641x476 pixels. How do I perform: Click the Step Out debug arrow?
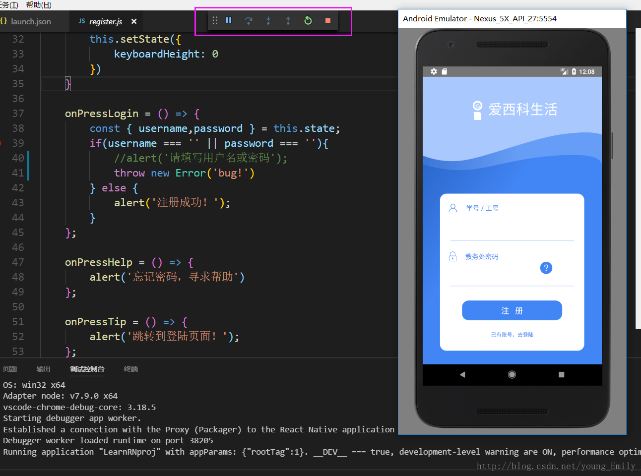coord(288,20)
